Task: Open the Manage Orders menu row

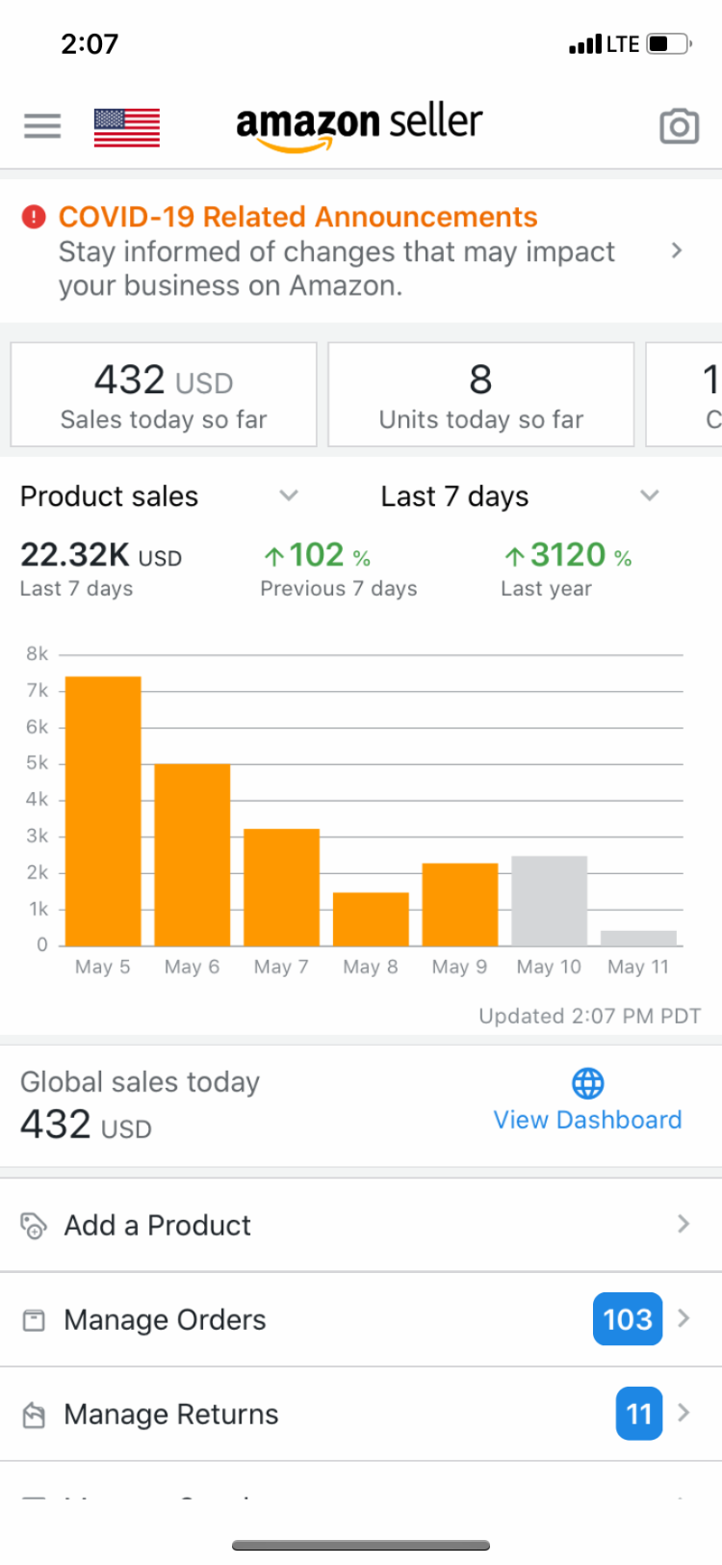Action: 289,1320
